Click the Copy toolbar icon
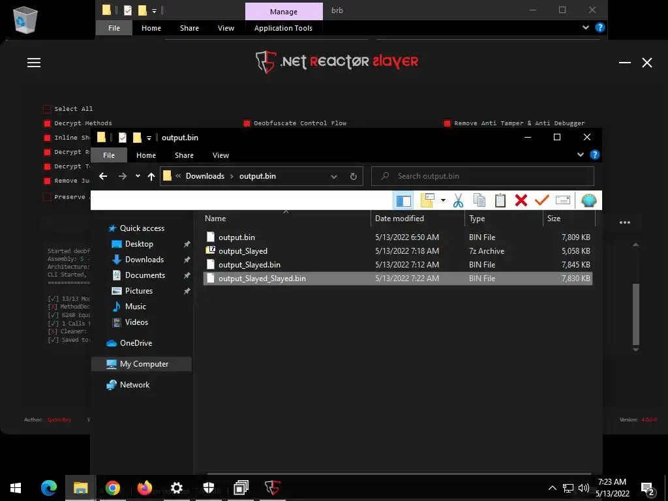The width and height of the screenshot is (668, 501). (x=479, y=200)
